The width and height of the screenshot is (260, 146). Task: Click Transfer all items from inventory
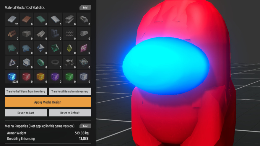click(70, 91)
